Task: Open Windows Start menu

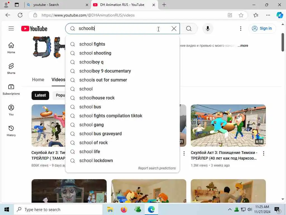Action: pos(7,209)
